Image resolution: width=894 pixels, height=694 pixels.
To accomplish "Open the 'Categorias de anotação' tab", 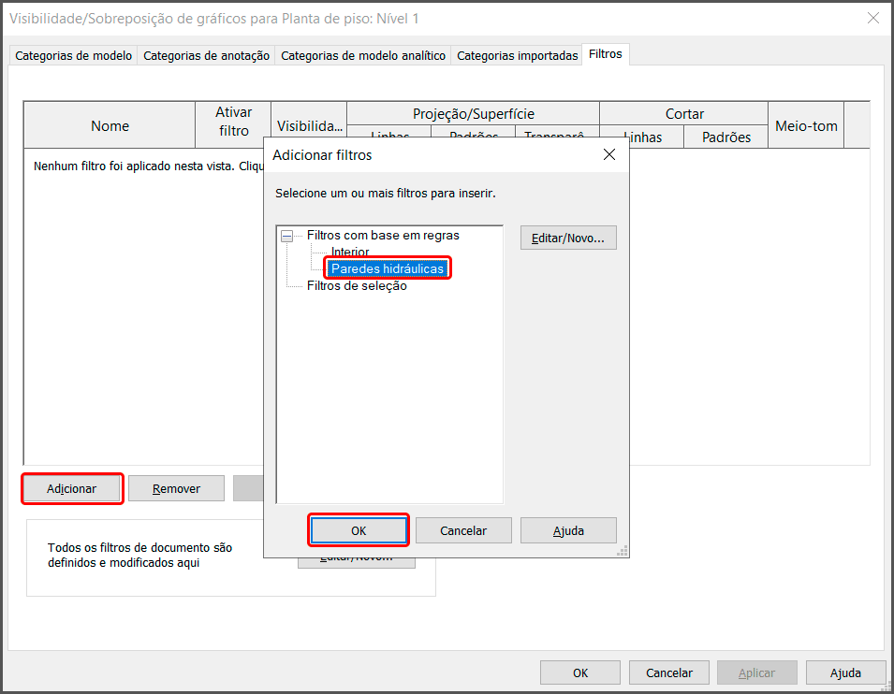I will 206,56.
